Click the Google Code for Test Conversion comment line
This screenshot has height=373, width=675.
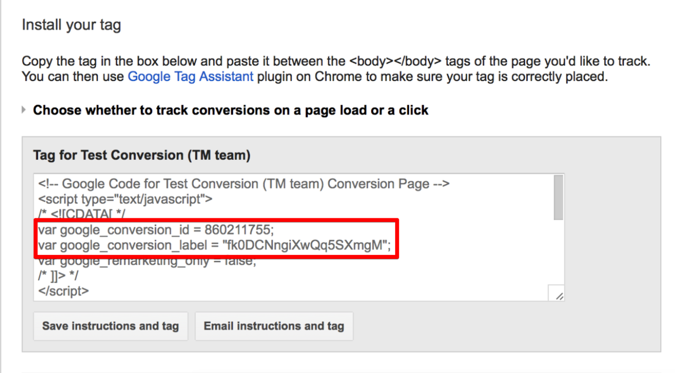tap(243, 184)
